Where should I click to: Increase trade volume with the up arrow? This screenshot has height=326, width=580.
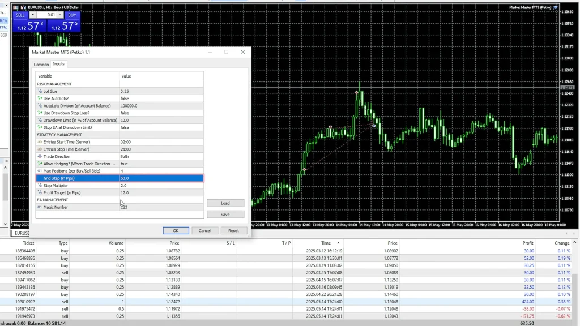tap(61, 15)
